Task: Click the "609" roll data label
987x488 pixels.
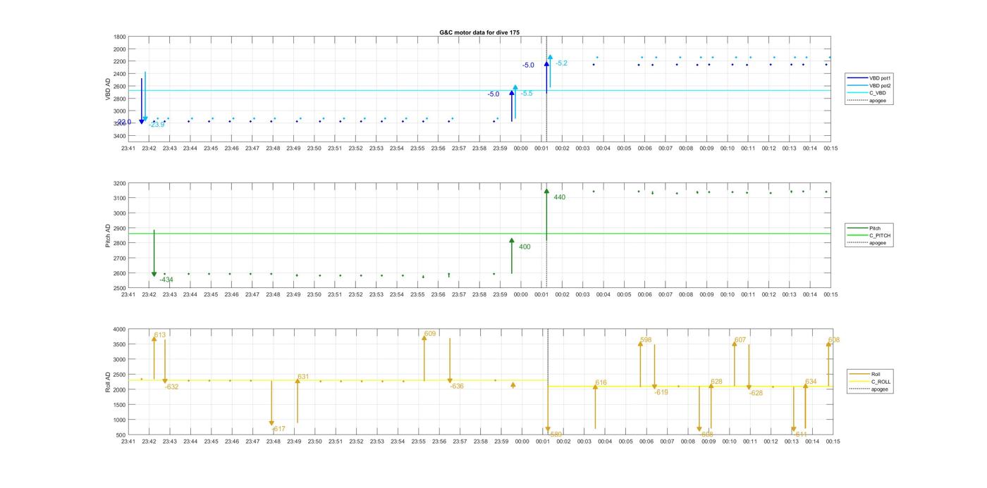Action: 430,334
